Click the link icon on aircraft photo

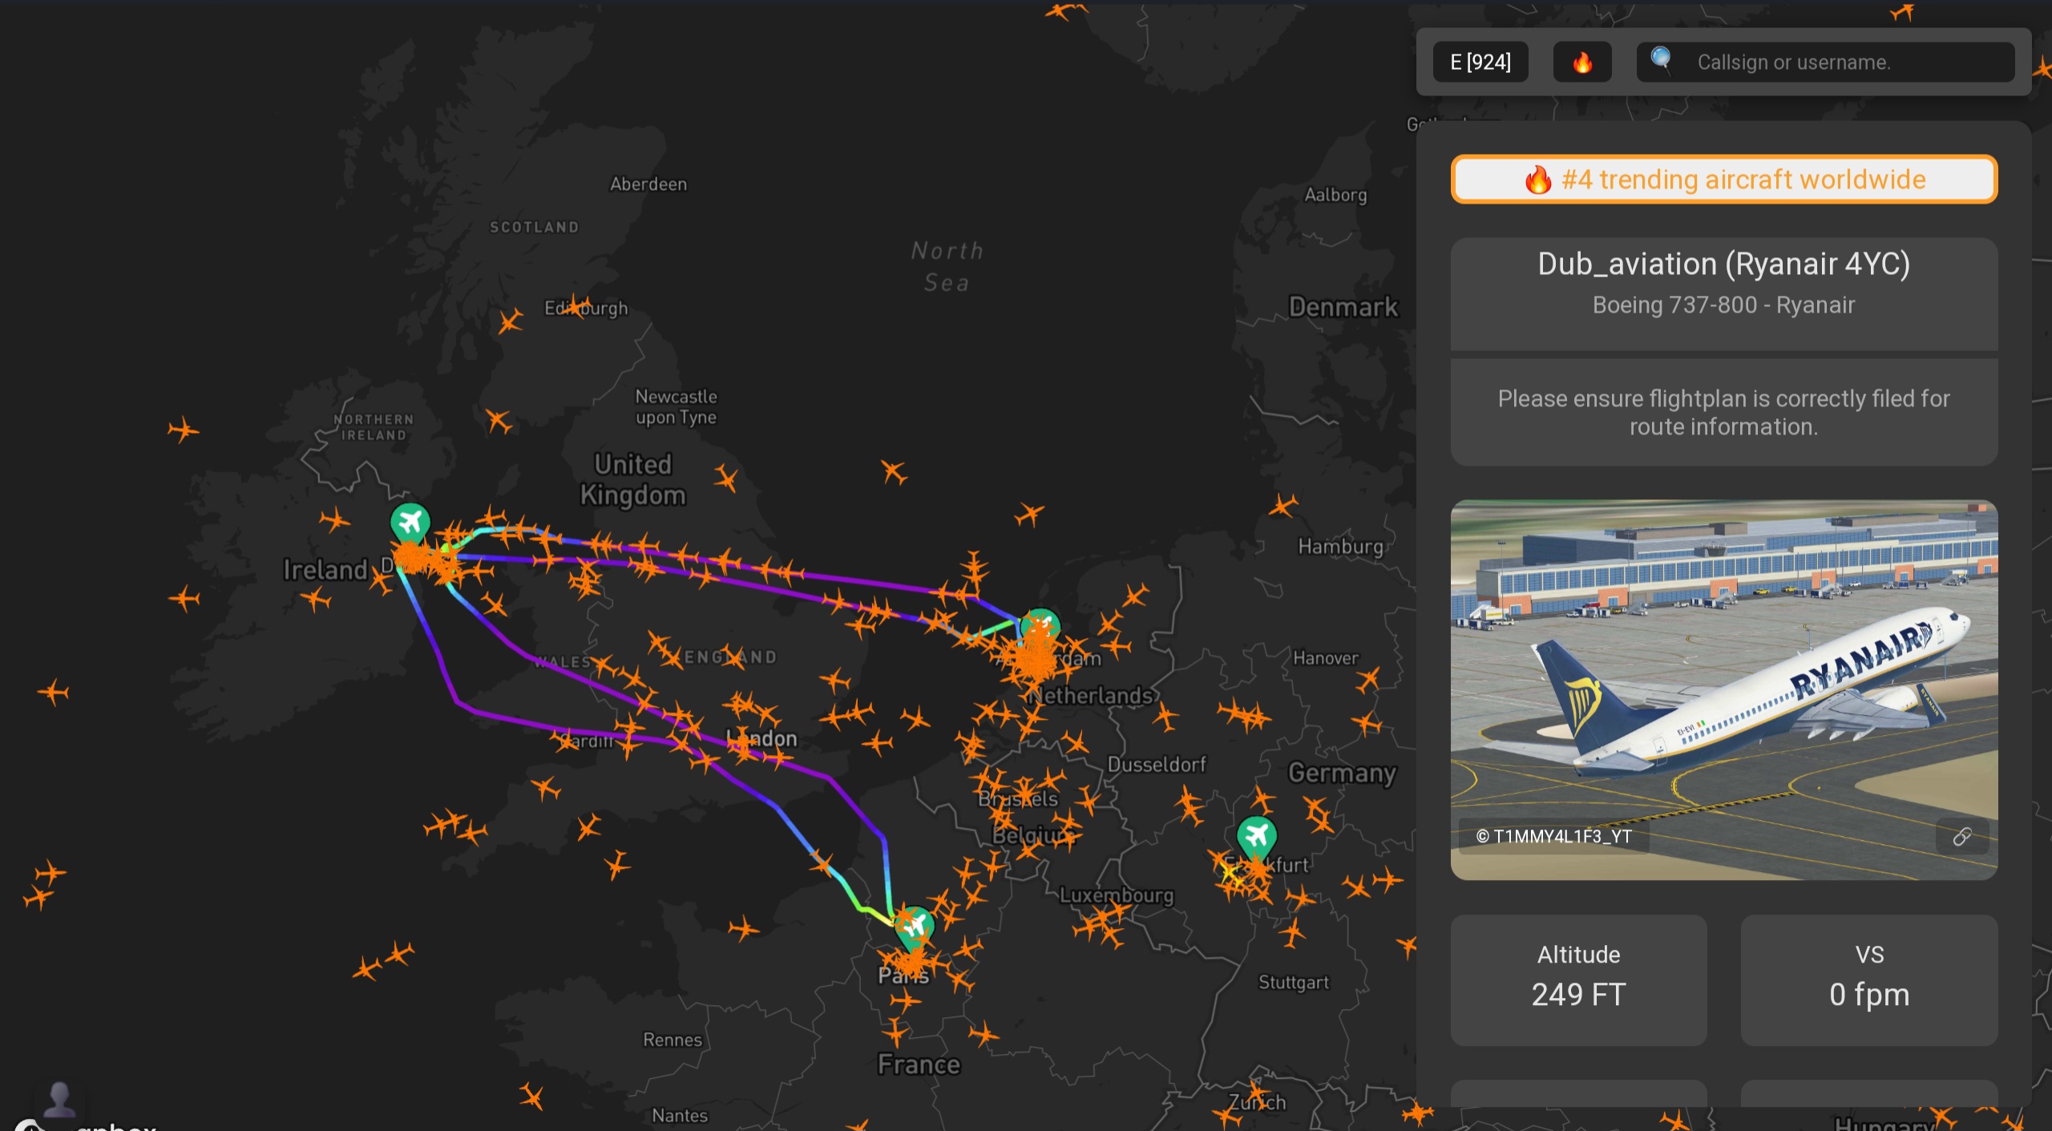(x=1961, y=837)
